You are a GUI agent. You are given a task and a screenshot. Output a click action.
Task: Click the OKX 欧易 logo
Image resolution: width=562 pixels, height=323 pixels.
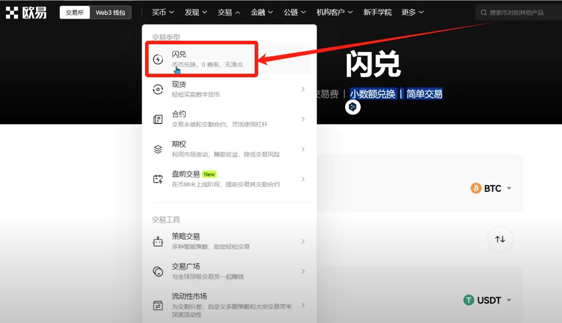(26, 13)
